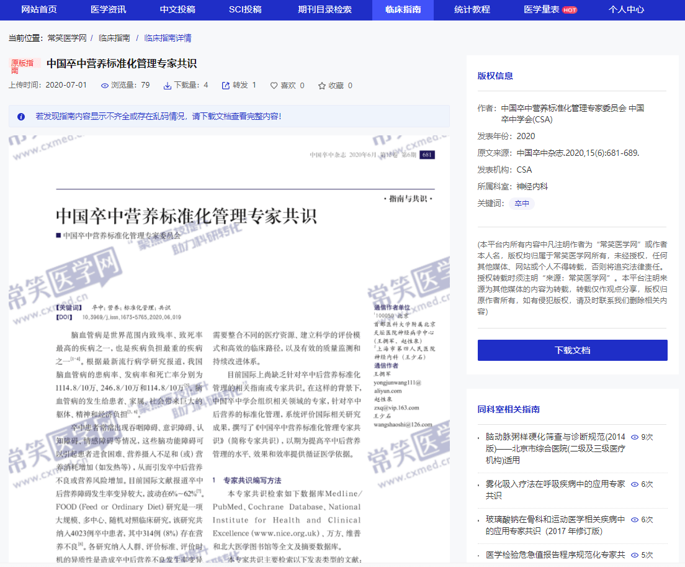Viewport: 685px width, 567px height.
Task: Click the share icon beside 转发
Action: (x=225, y=85)
